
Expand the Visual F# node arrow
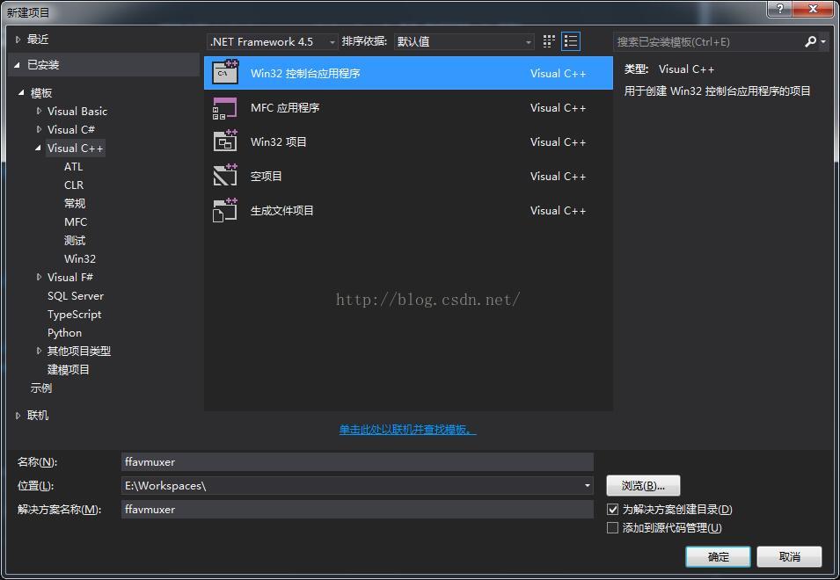39,277
